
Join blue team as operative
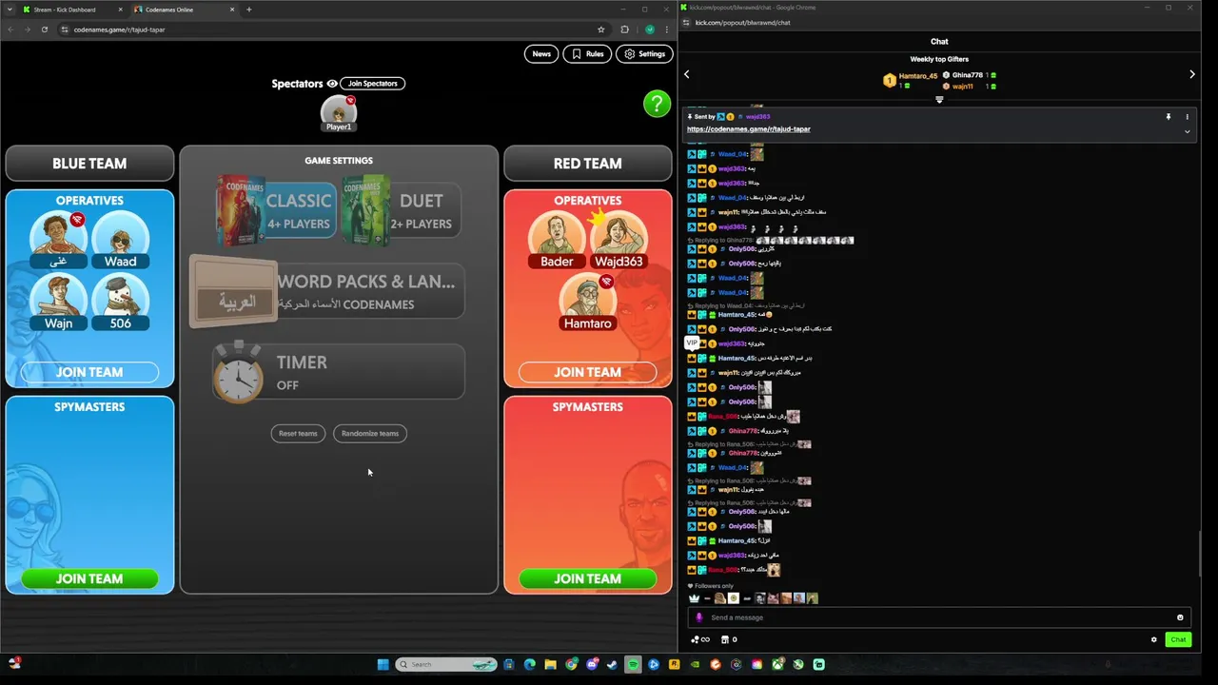tap(89, 372)
